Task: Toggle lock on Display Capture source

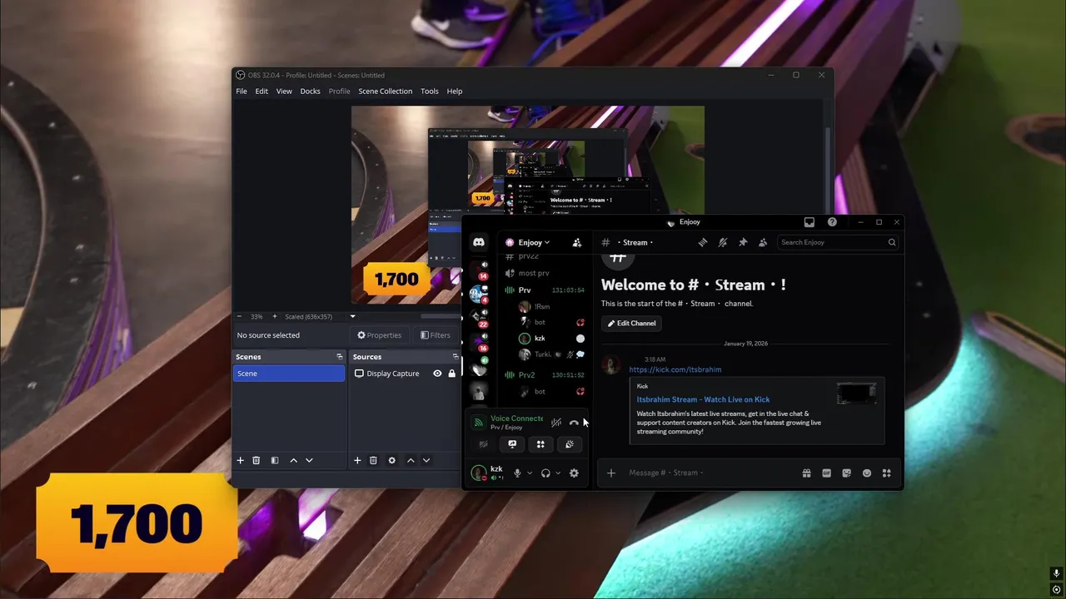Action: click(x=451, y=374)
